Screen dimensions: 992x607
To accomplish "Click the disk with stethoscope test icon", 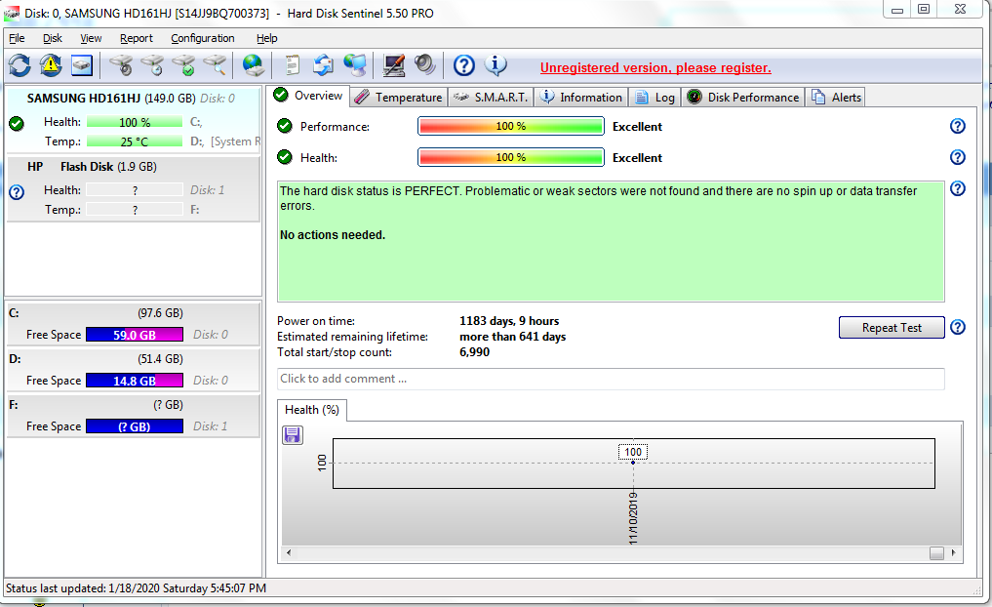I will point(121,65).
